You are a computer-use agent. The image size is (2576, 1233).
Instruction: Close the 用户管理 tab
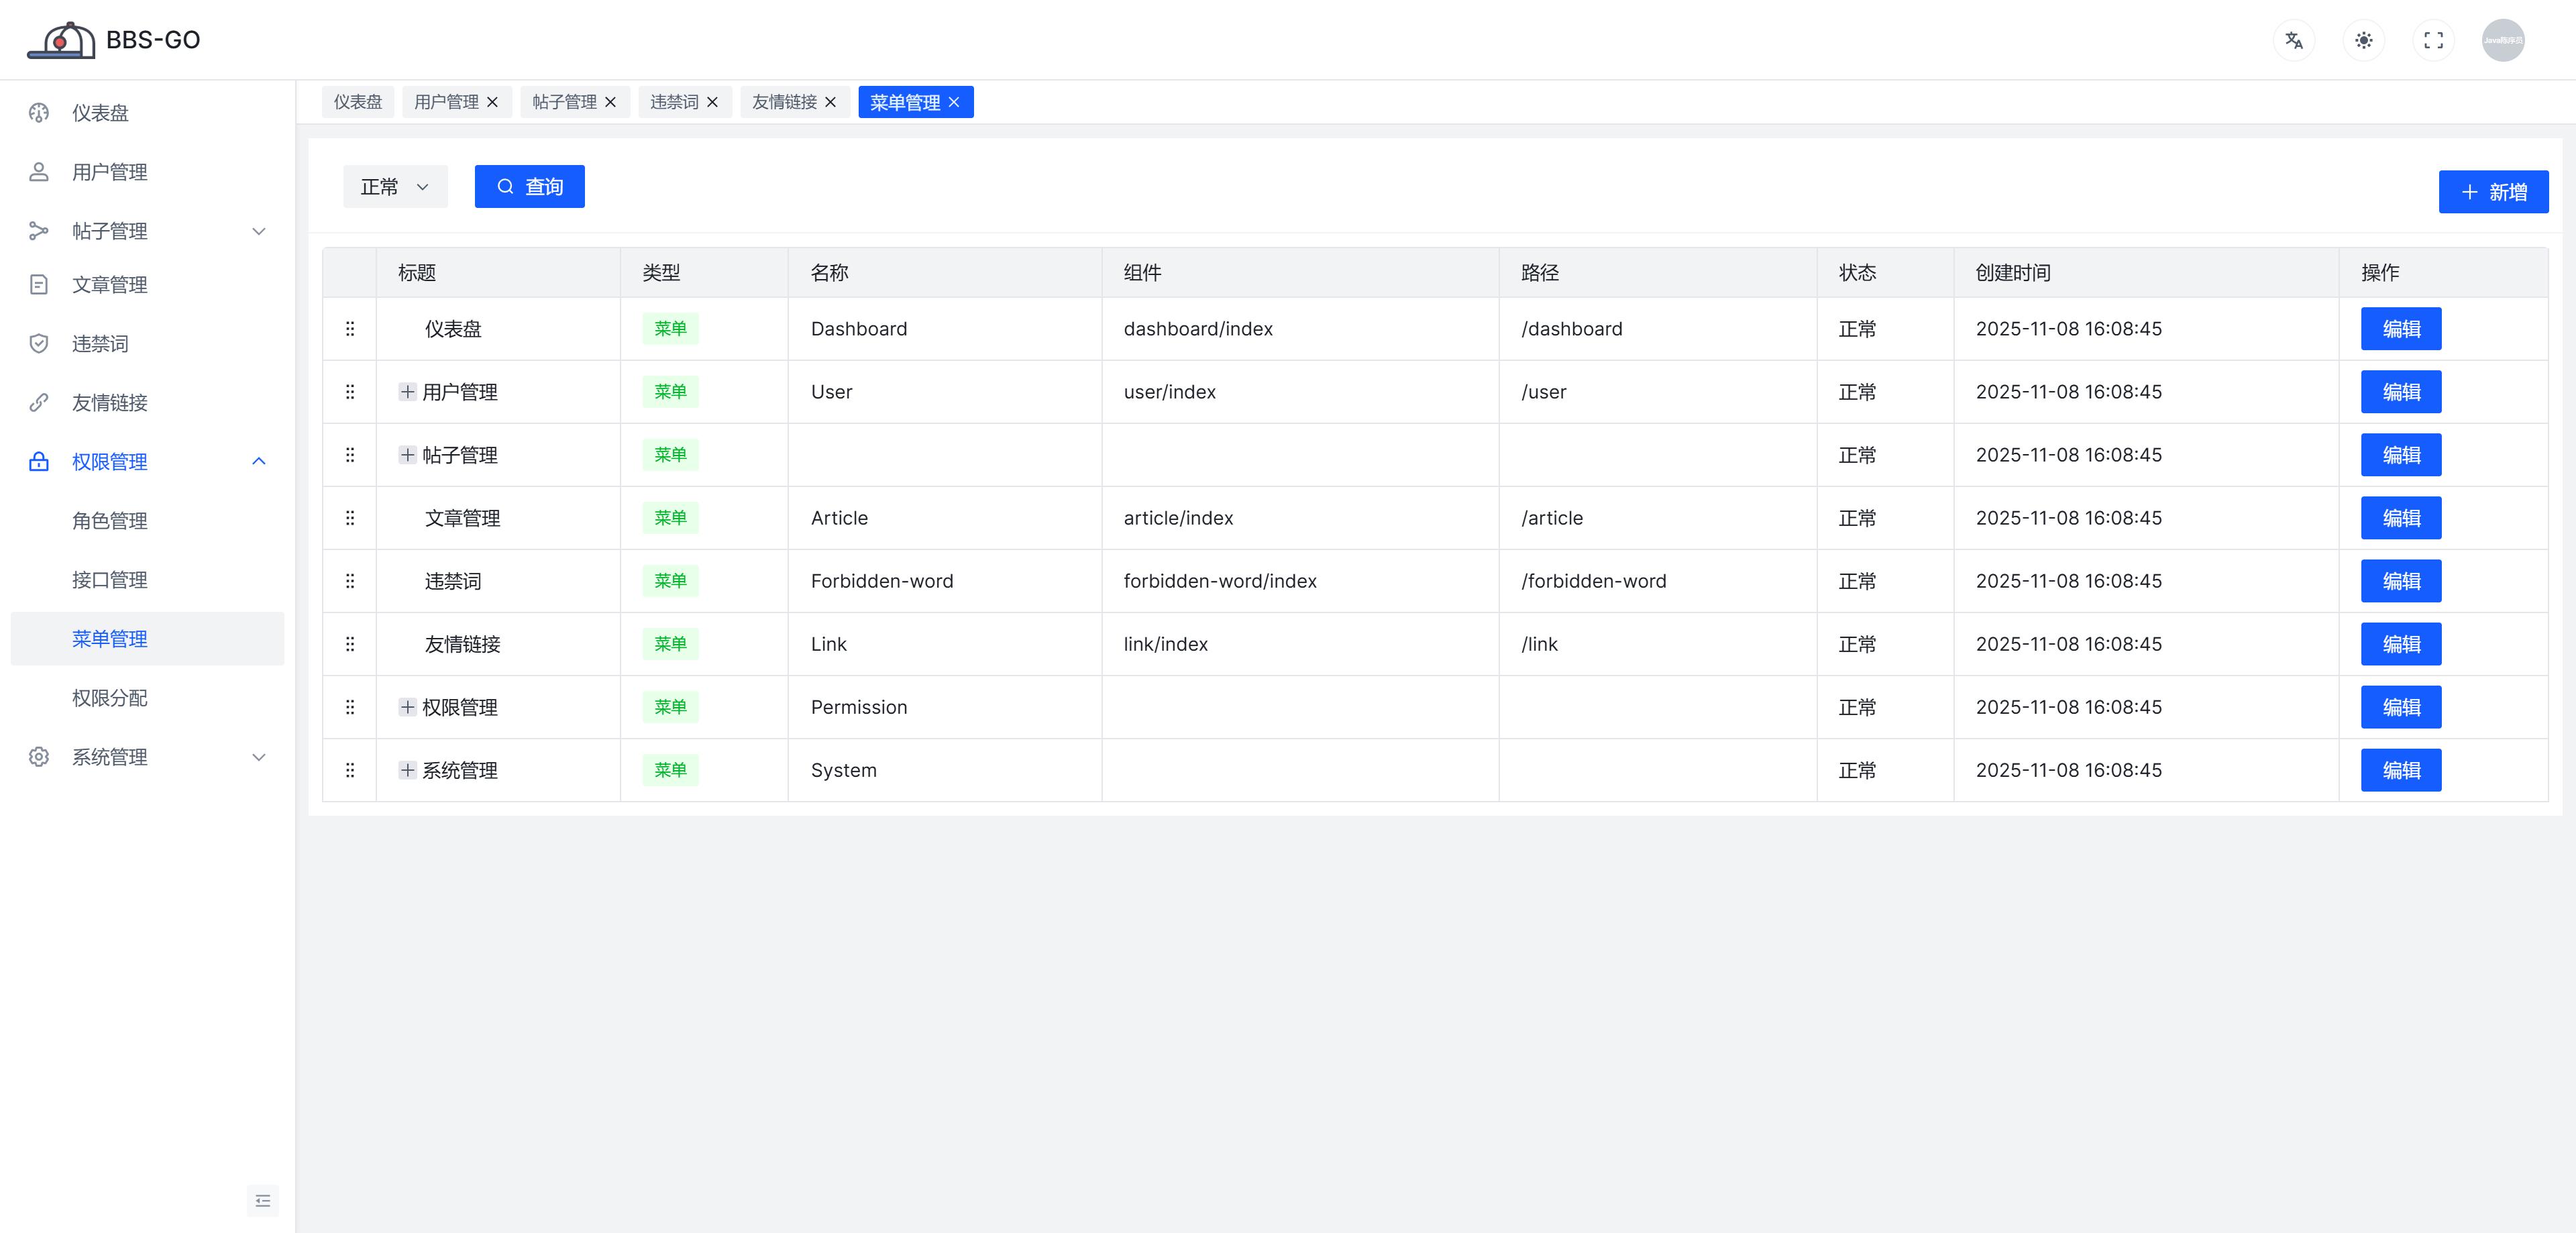[x=492, y=102]
